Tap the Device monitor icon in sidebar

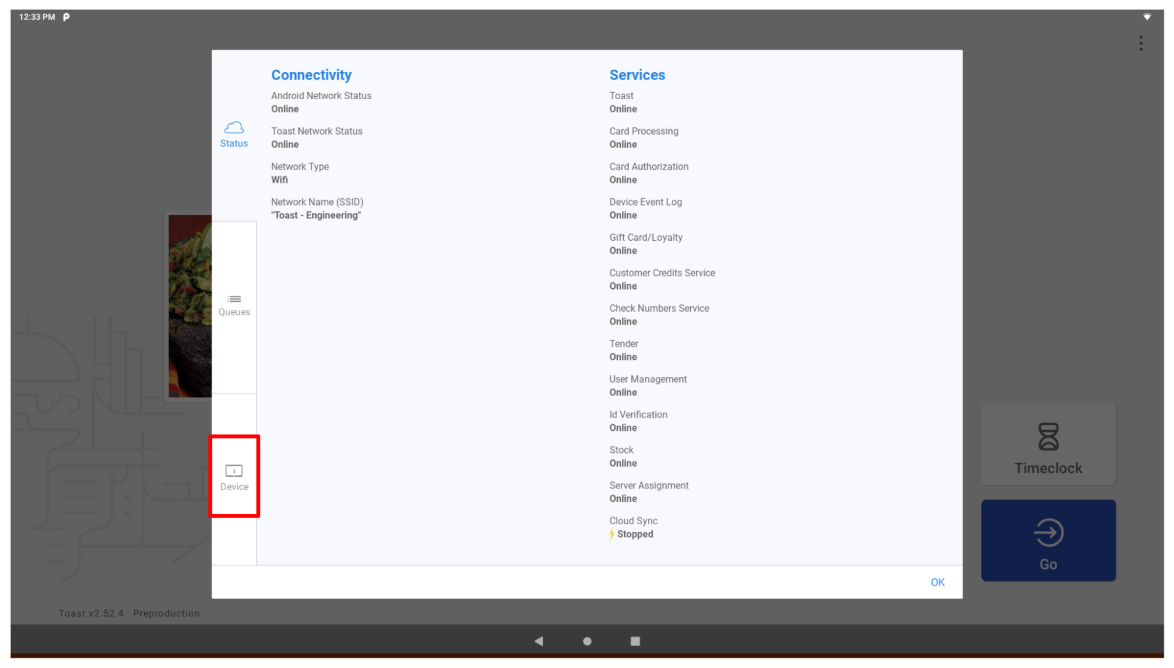234,470
